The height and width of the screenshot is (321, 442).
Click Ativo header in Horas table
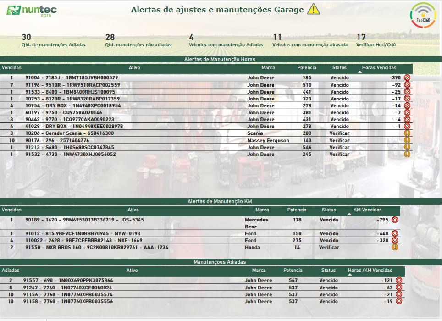(x=134, y=67)
